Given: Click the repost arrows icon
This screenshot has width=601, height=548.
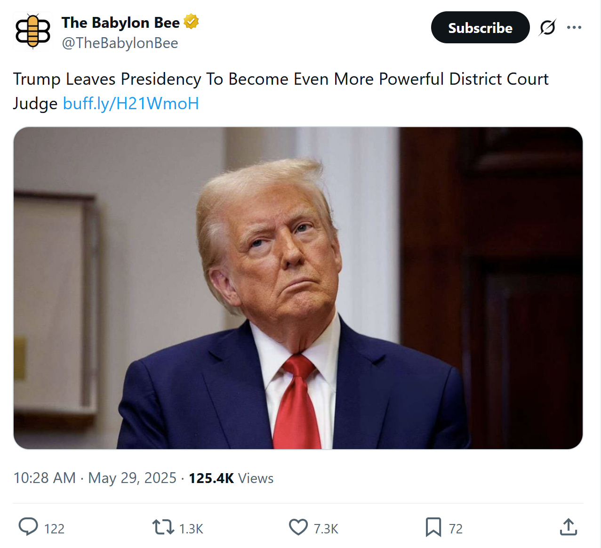Looking at the screenshot, I should (x=163, y=527).
